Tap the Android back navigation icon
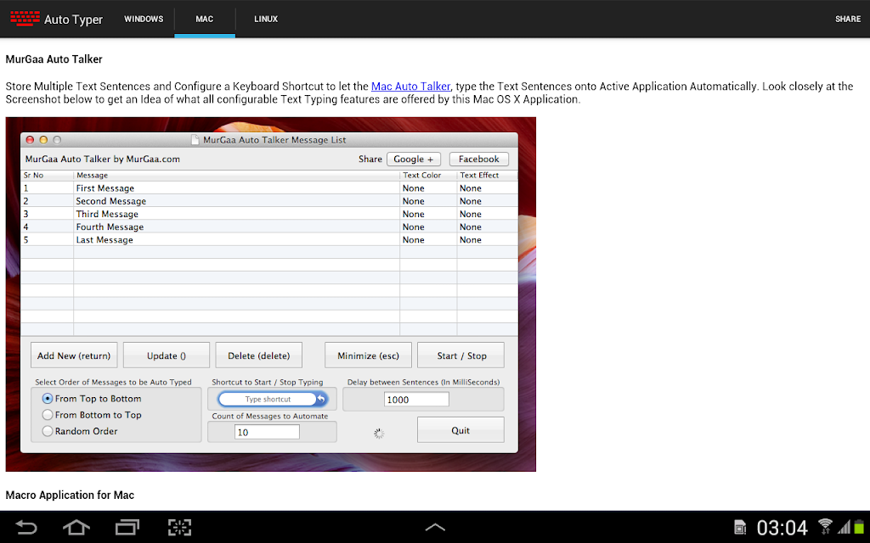This screenshot has height=543, width=870. (25, 527)
